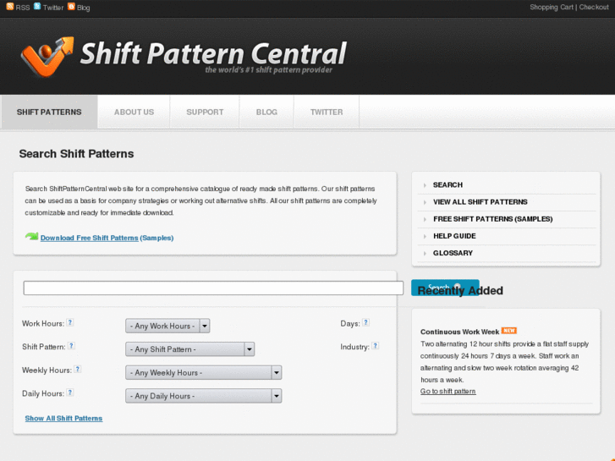
Task: Click the Shift Pattern Central logo
Action: point(184,57)
